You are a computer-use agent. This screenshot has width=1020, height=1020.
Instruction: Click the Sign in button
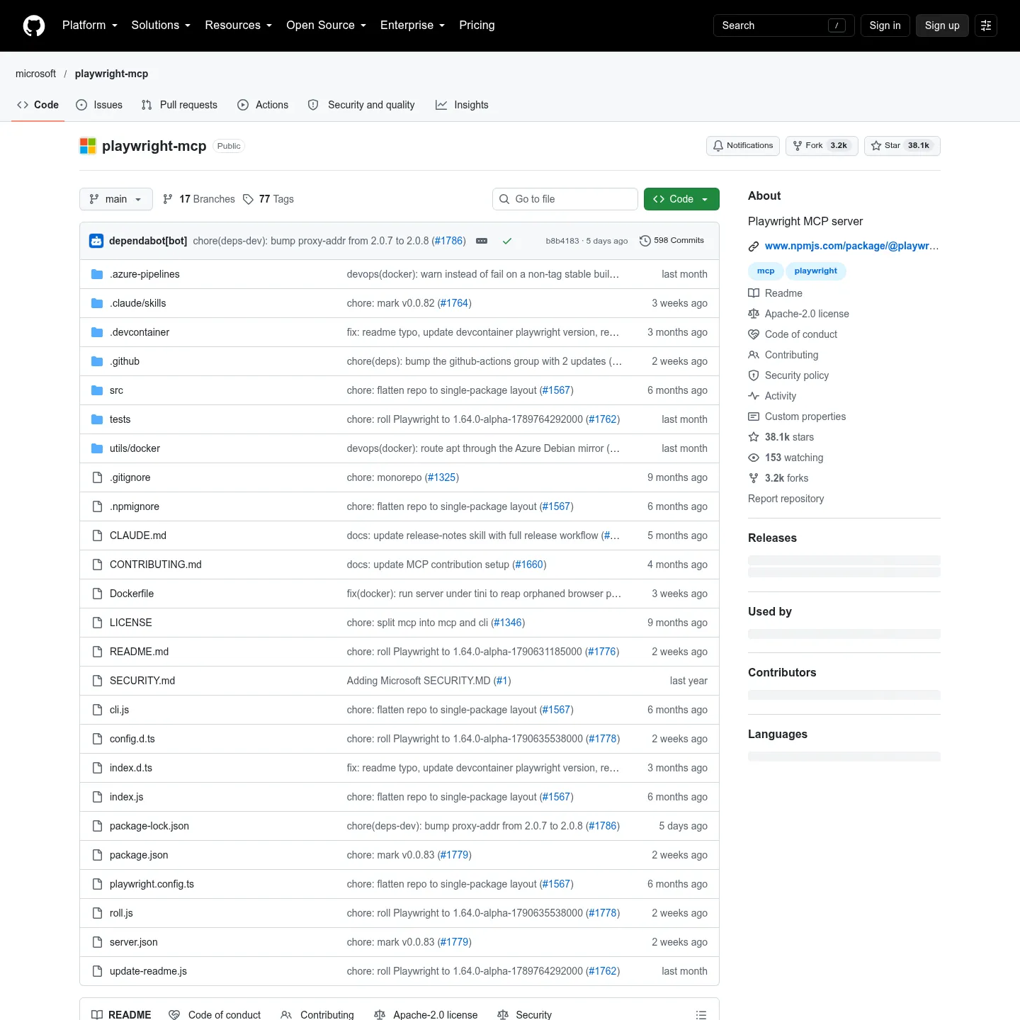885,25
